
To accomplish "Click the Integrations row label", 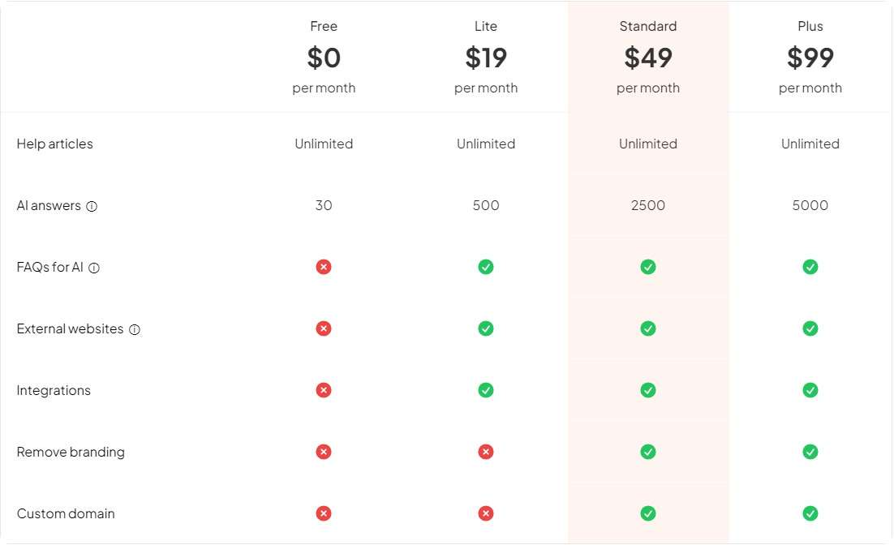I will click(x=54, y=390).
